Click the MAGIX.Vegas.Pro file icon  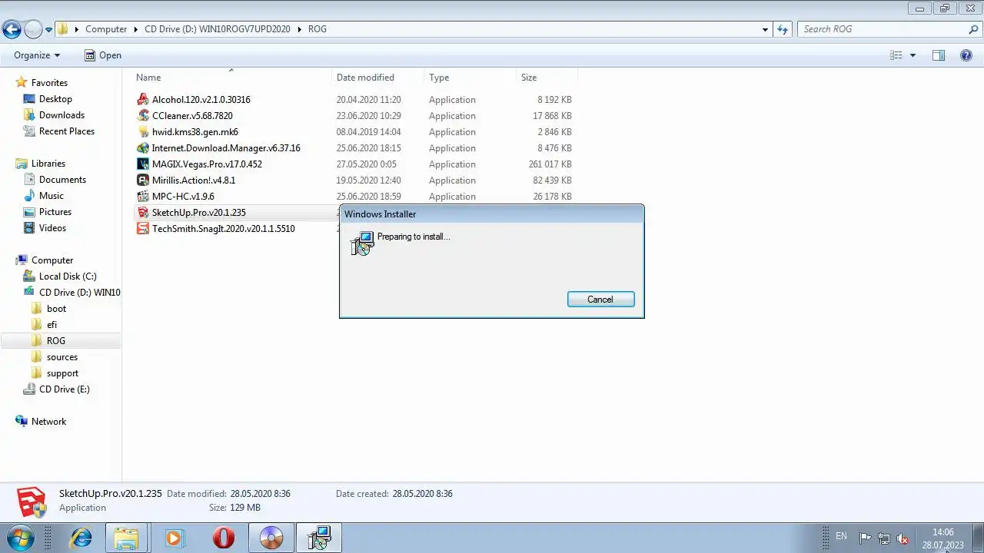[x=143, y=164]
